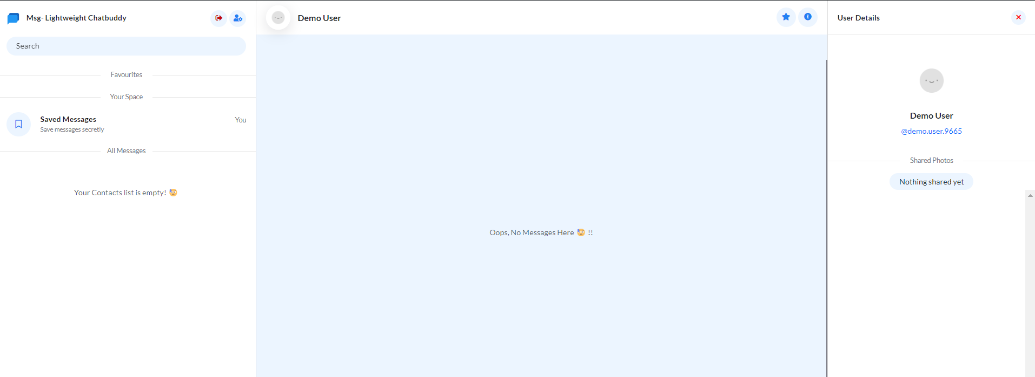Viewport: 1035px width, 377px height.
Task: Star Demo User as a favourite
Action: pos(786,17)
